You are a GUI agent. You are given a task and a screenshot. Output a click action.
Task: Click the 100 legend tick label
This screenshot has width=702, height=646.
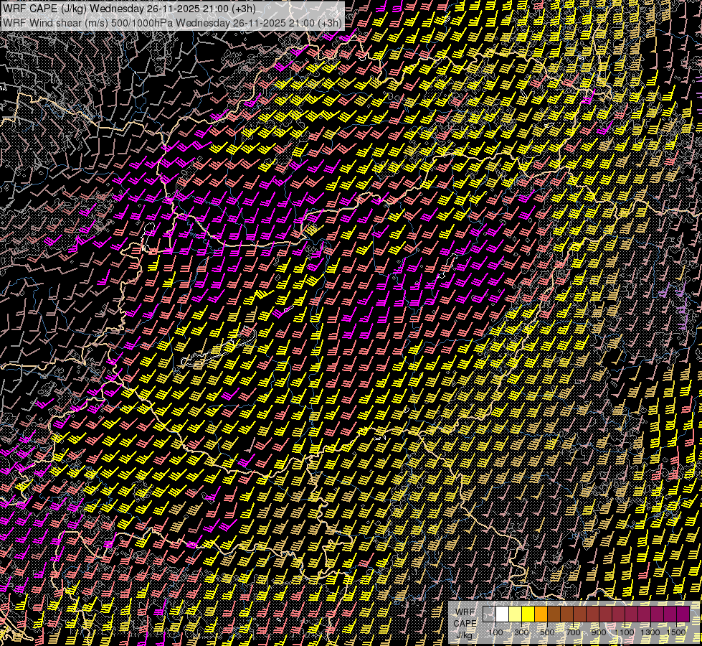pyautogui.click(x=496, y=632)
